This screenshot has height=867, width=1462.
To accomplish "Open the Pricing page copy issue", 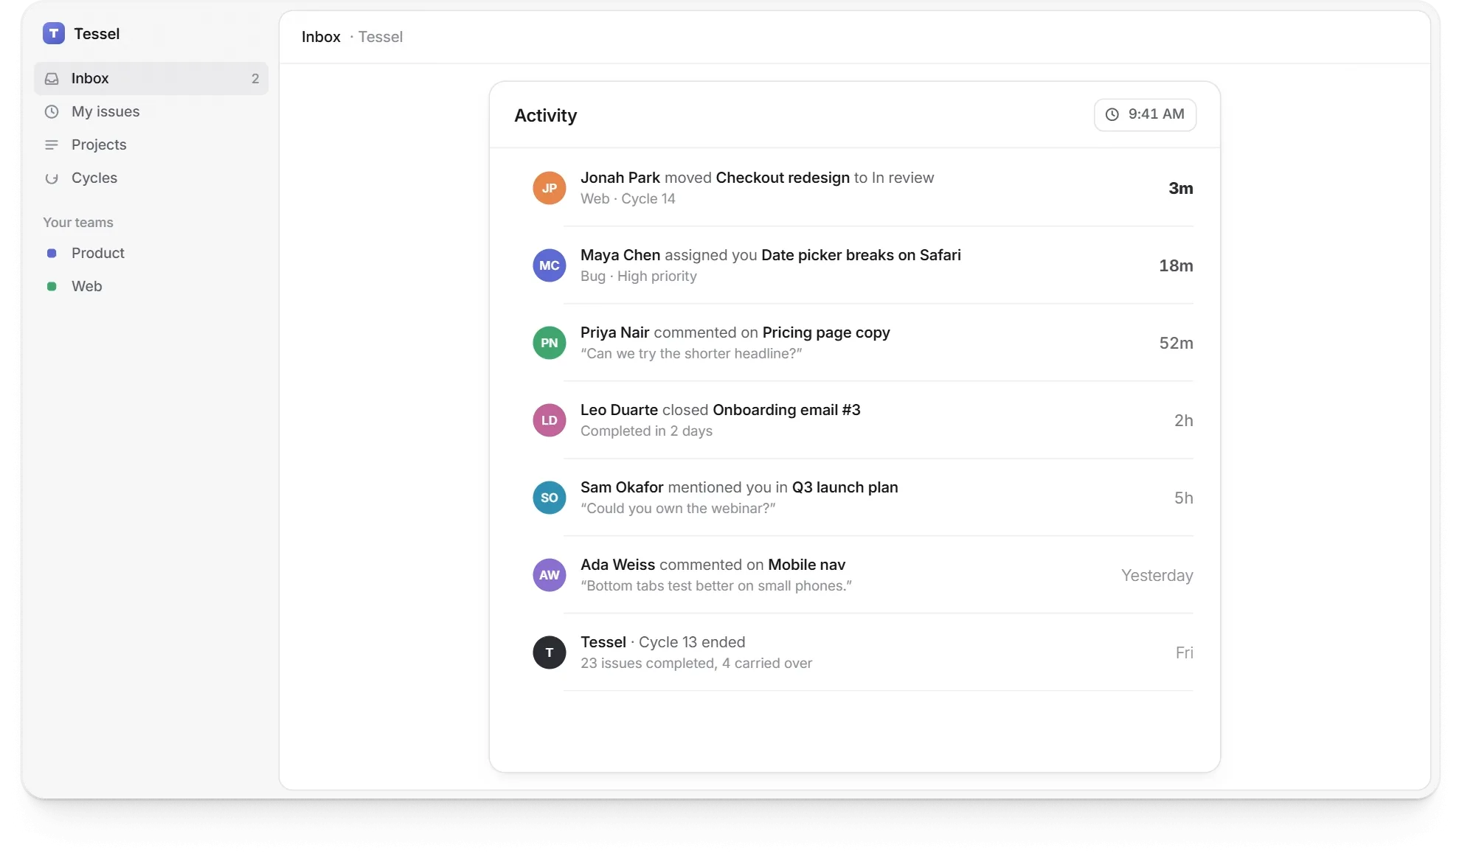I will pos(826,332).
